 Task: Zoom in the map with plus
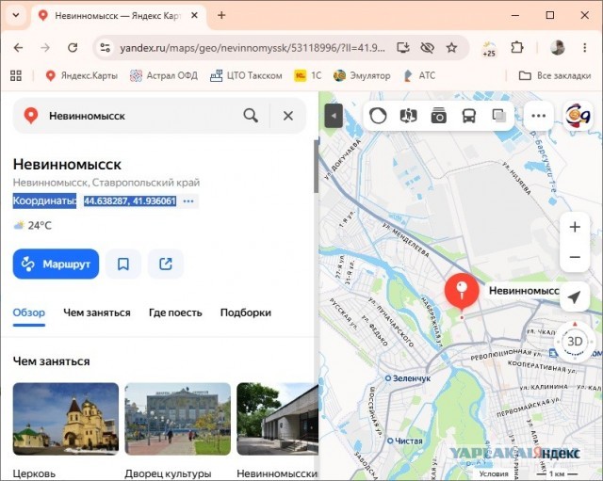[x=575, y=227]
